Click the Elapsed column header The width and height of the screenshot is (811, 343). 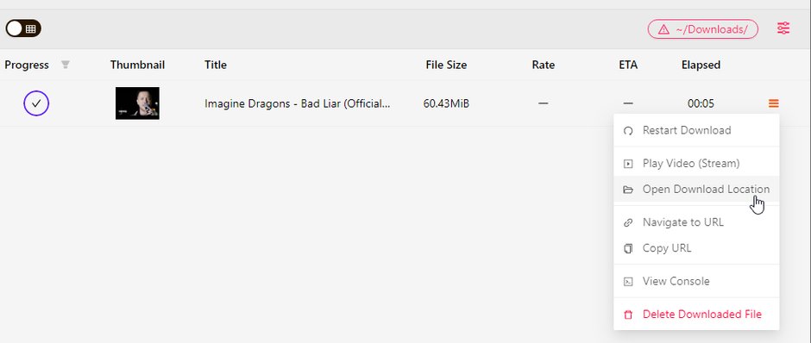point(701,65)
